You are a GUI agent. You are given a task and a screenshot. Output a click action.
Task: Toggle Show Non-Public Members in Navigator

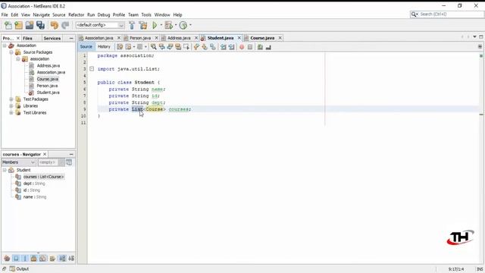point(33,258)
